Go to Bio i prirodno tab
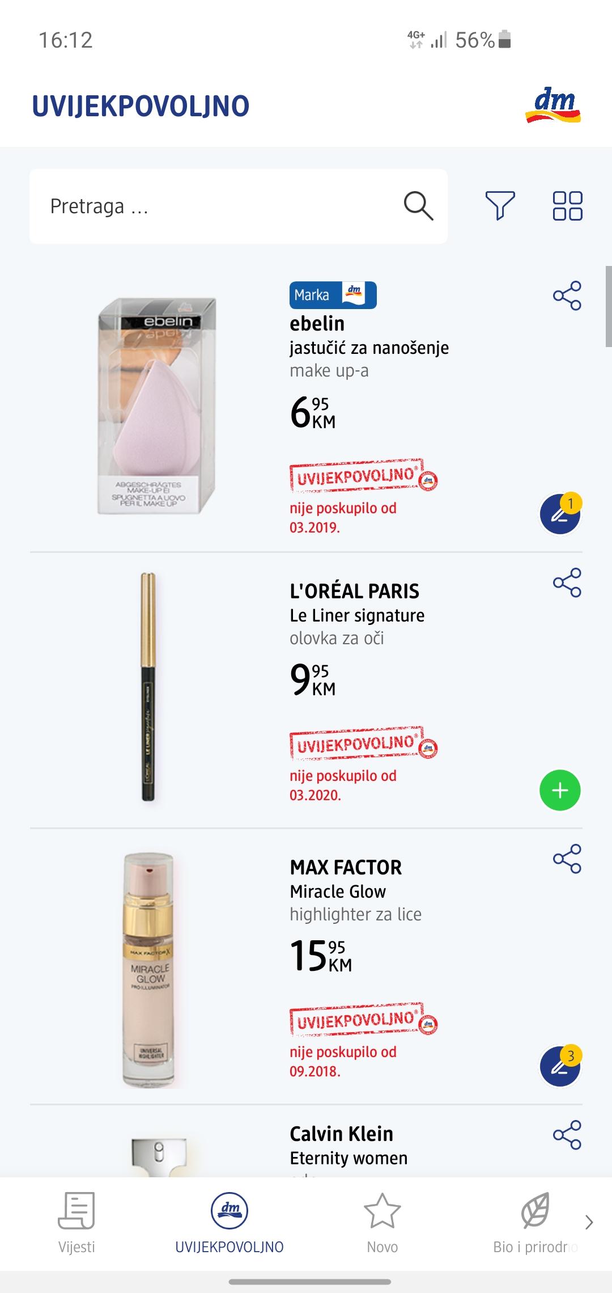 [534, 1223]
